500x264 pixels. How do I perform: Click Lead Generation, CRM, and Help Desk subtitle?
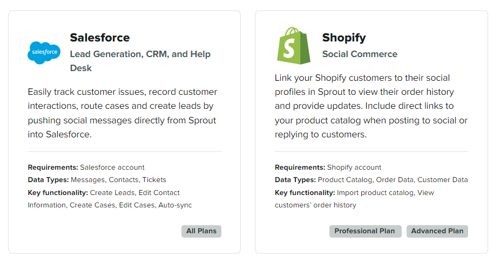click(x=140, y=54)
